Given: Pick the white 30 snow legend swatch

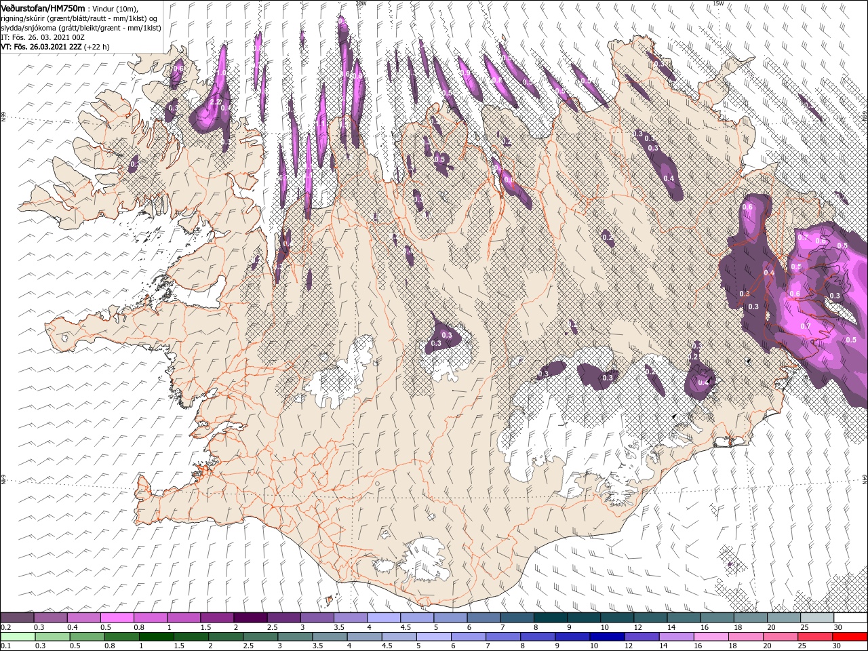Looking at the screenshot, I should (x=851, y=617).
